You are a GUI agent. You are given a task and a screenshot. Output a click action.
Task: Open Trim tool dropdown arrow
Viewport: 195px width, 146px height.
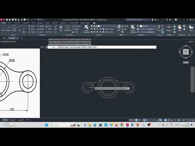(x=52, y=26)
